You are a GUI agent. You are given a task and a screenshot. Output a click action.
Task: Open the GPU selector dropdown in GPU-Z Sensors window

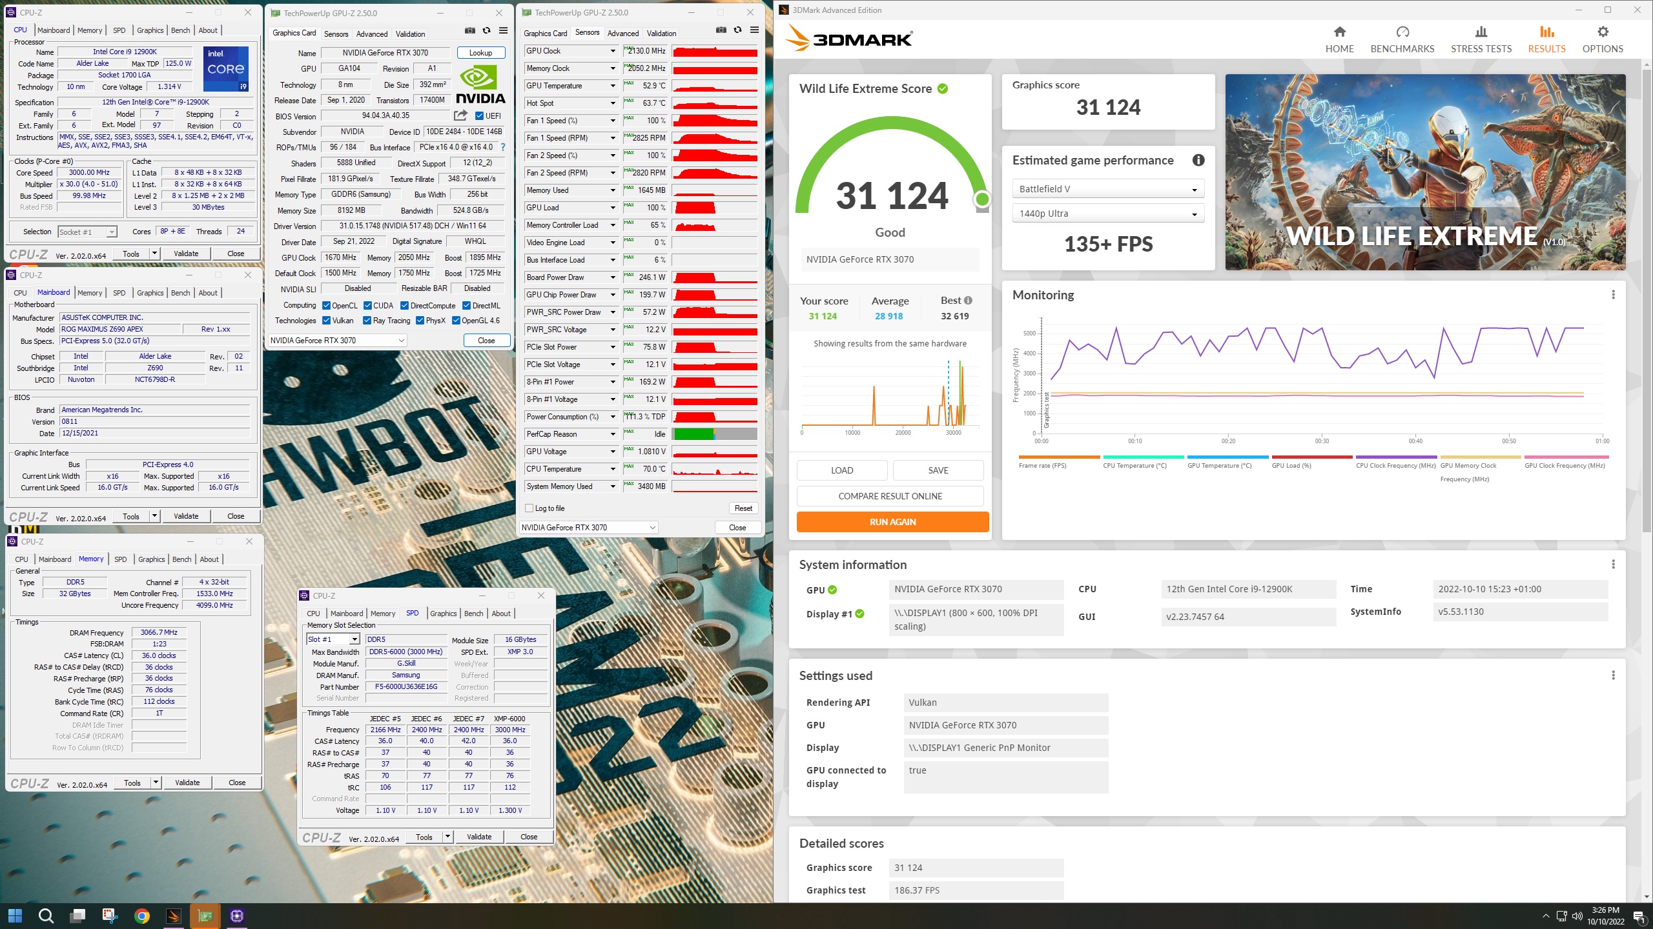click(588, 528)
